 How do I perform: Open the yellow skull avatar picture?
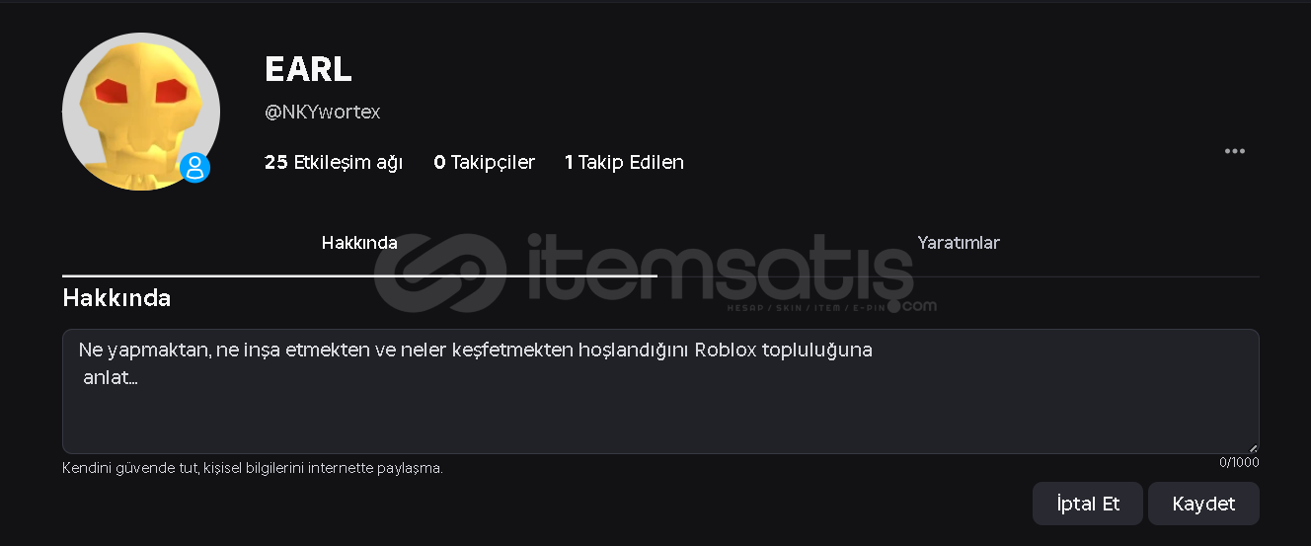pyautogui.click(x=141, y=112)
